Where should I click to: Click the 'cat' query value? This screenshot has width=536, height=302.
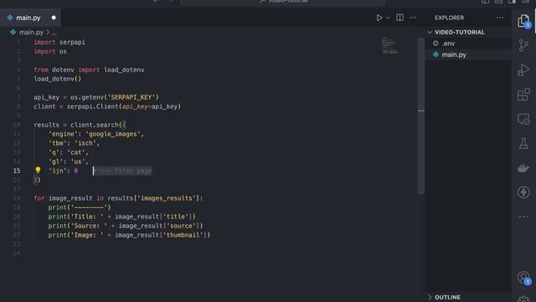pyautogui.click(x=76, y=153)
